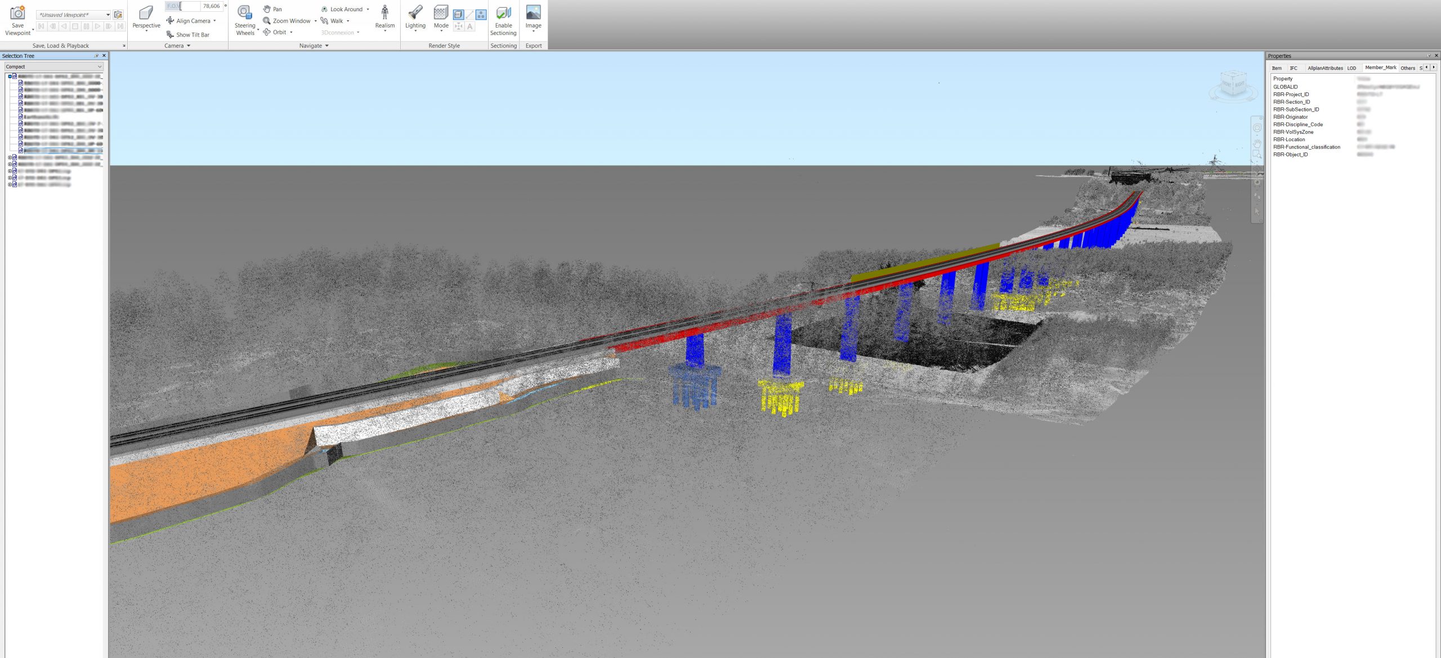Toggle surfaces render visibility button
The width and height of the screenshot is (1441, 658).
[x=458, y=15]
